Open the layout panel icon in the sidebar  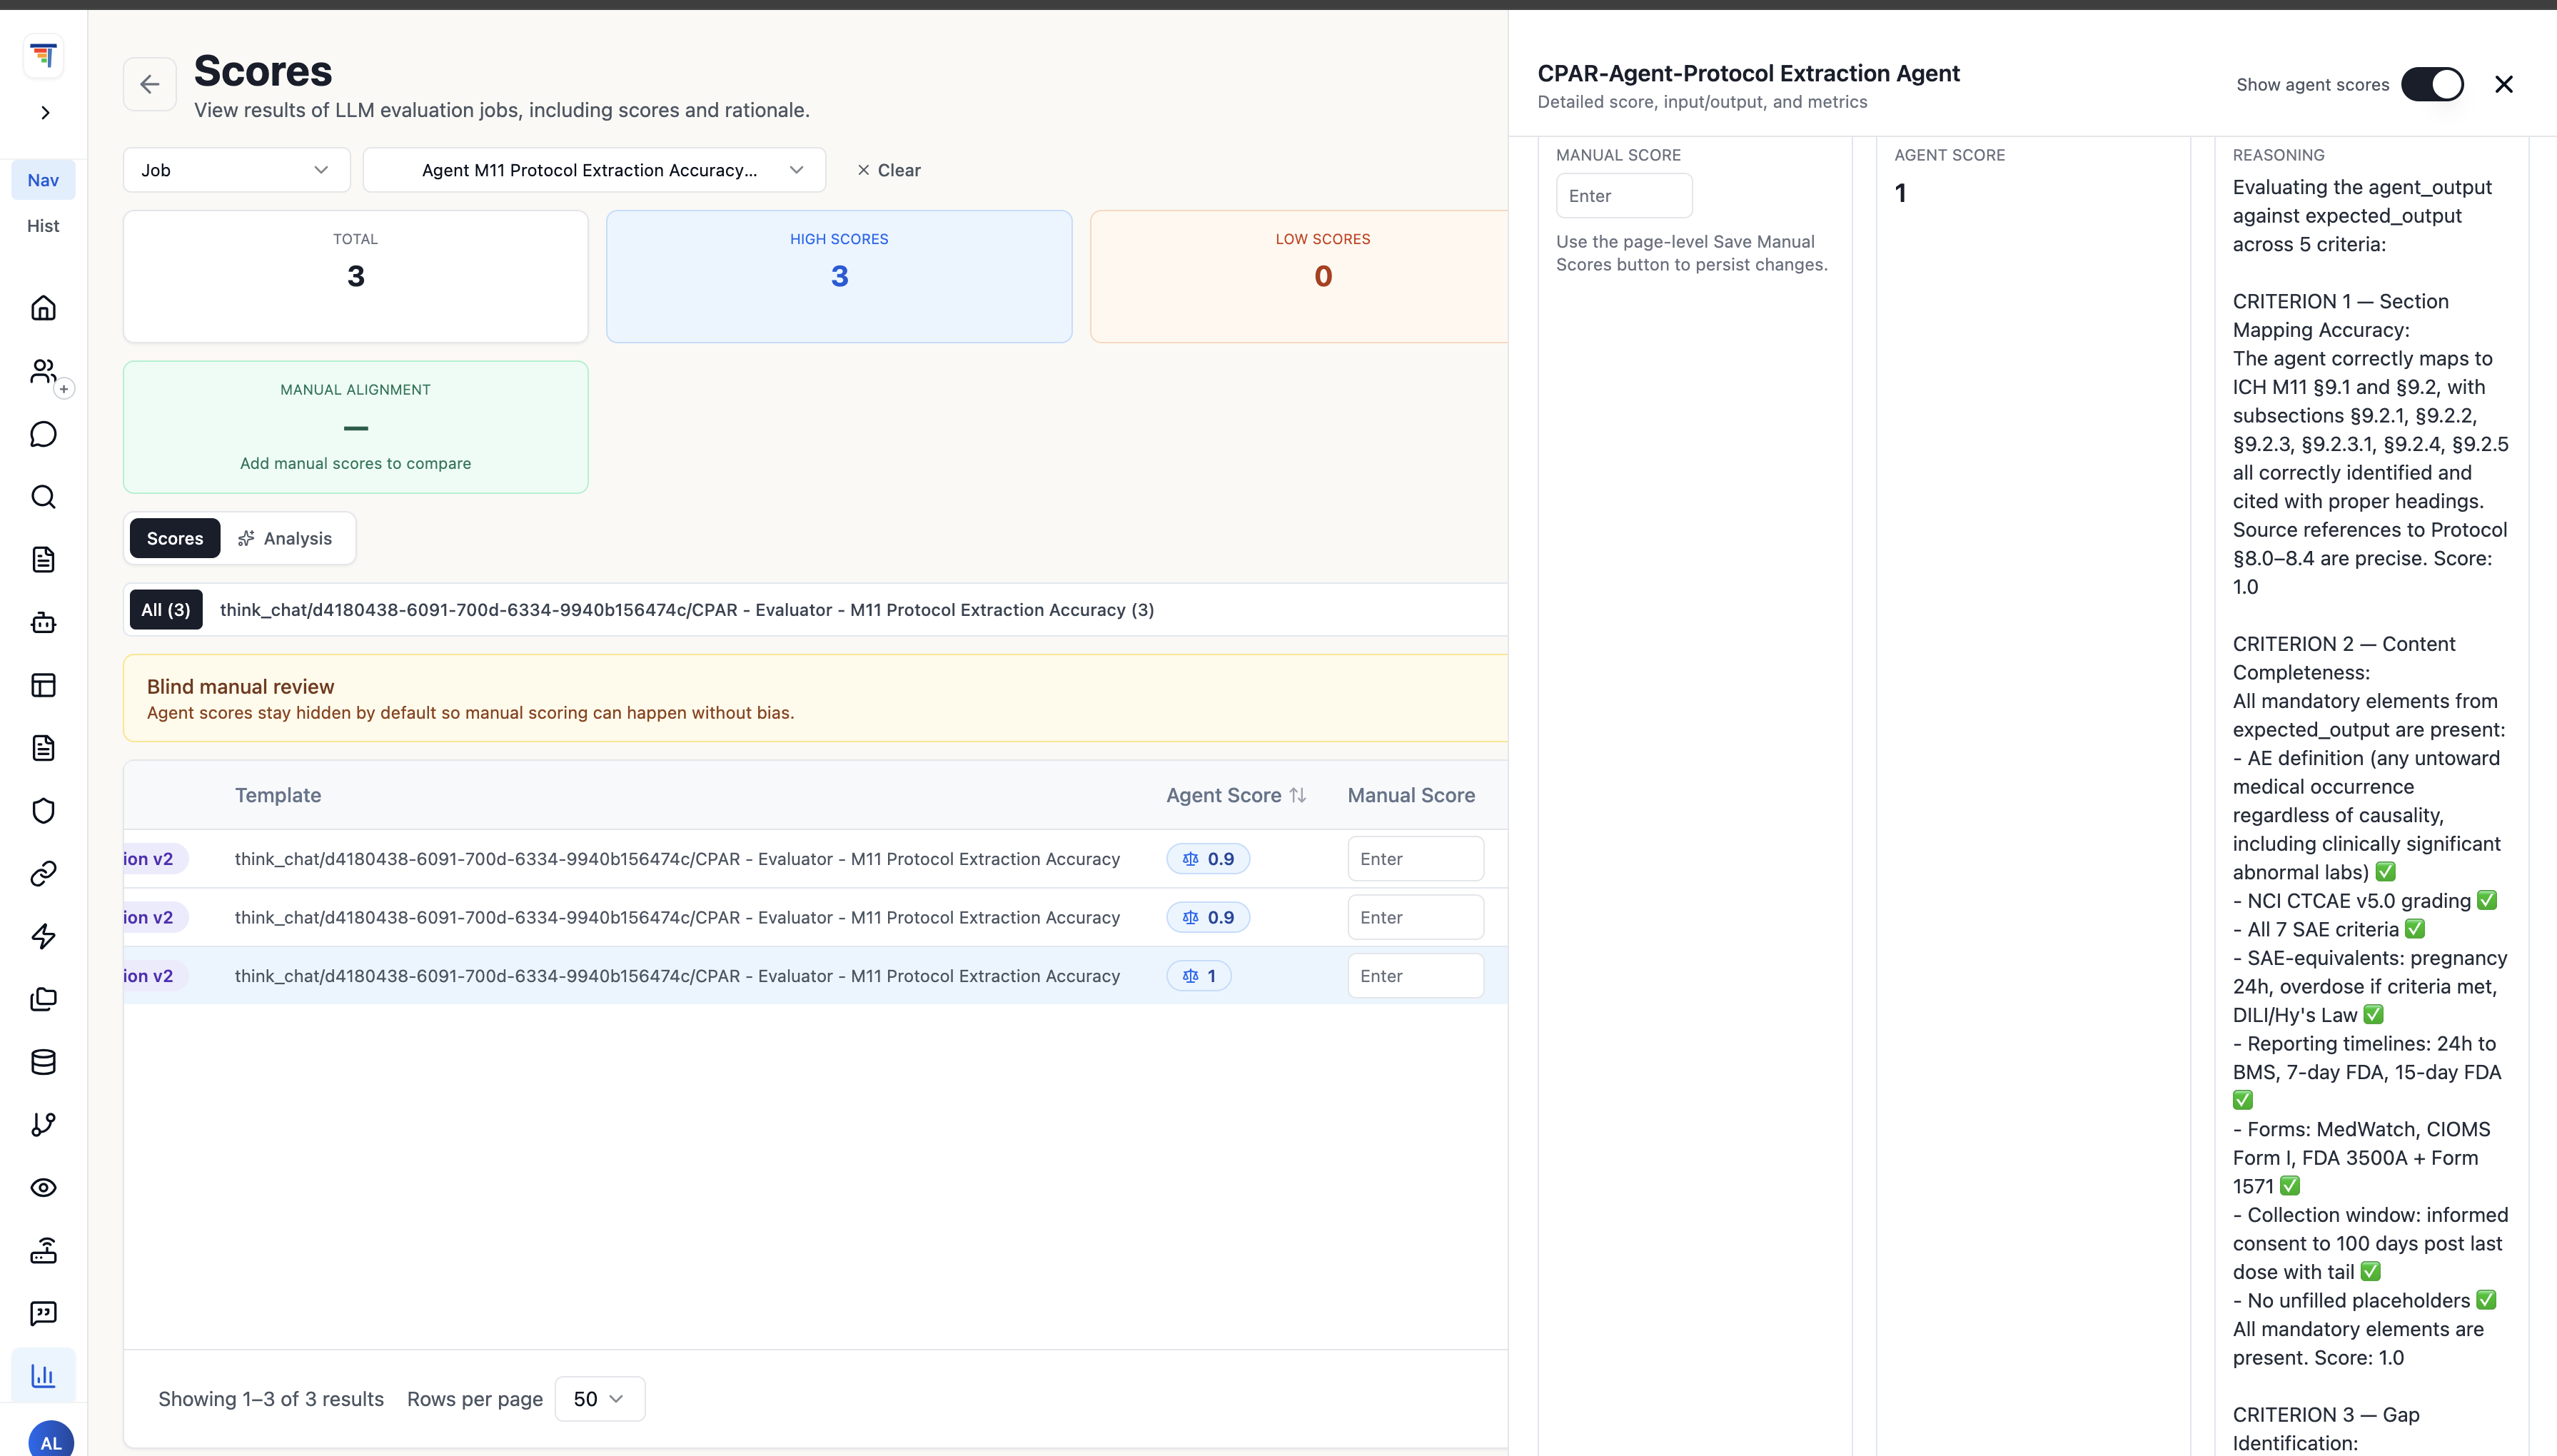pyautogui.click(x=43, y=685)
